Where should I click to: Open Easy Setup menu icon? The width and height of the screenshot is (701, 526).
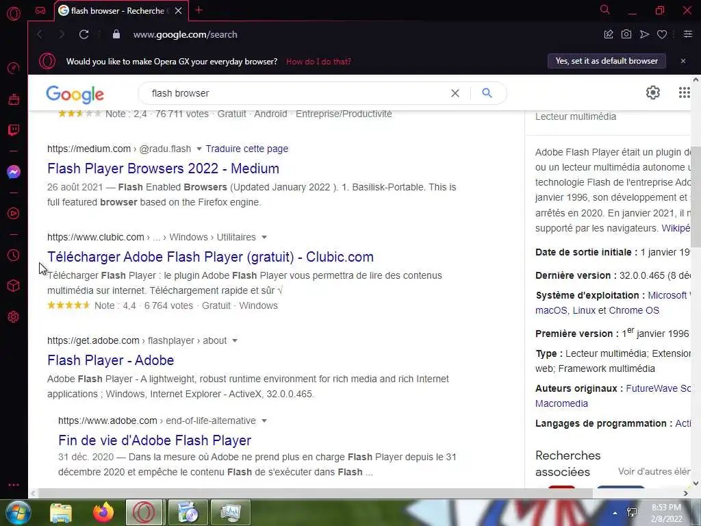[687, 34]
